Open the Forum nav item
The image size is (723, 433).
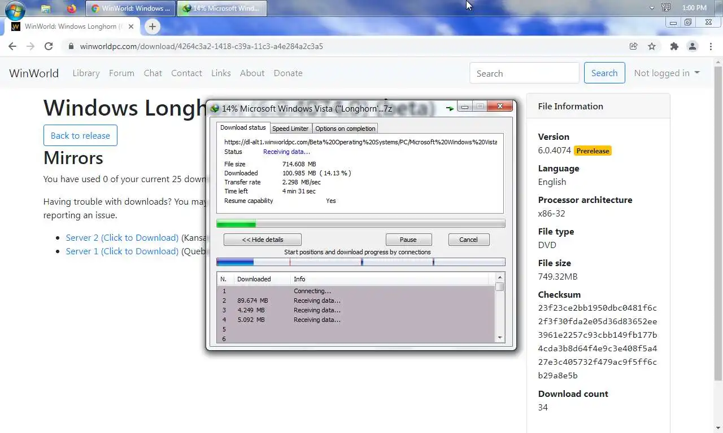(x=121, y=73)
